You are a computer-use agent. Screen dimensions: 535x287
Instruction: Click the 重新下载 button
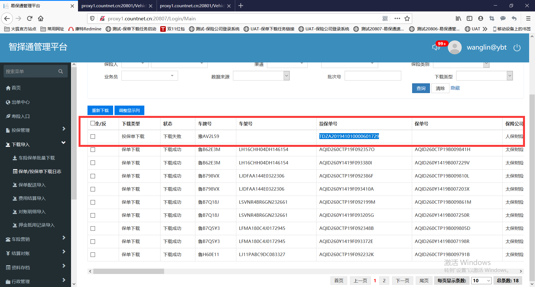[x=100, y=111]
